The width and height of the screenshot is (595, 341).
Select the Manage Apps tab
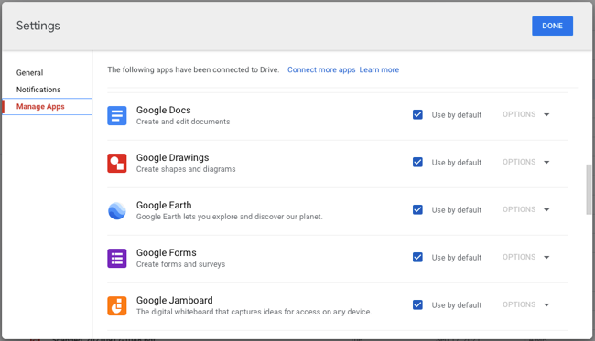click(x=47, y=106)
